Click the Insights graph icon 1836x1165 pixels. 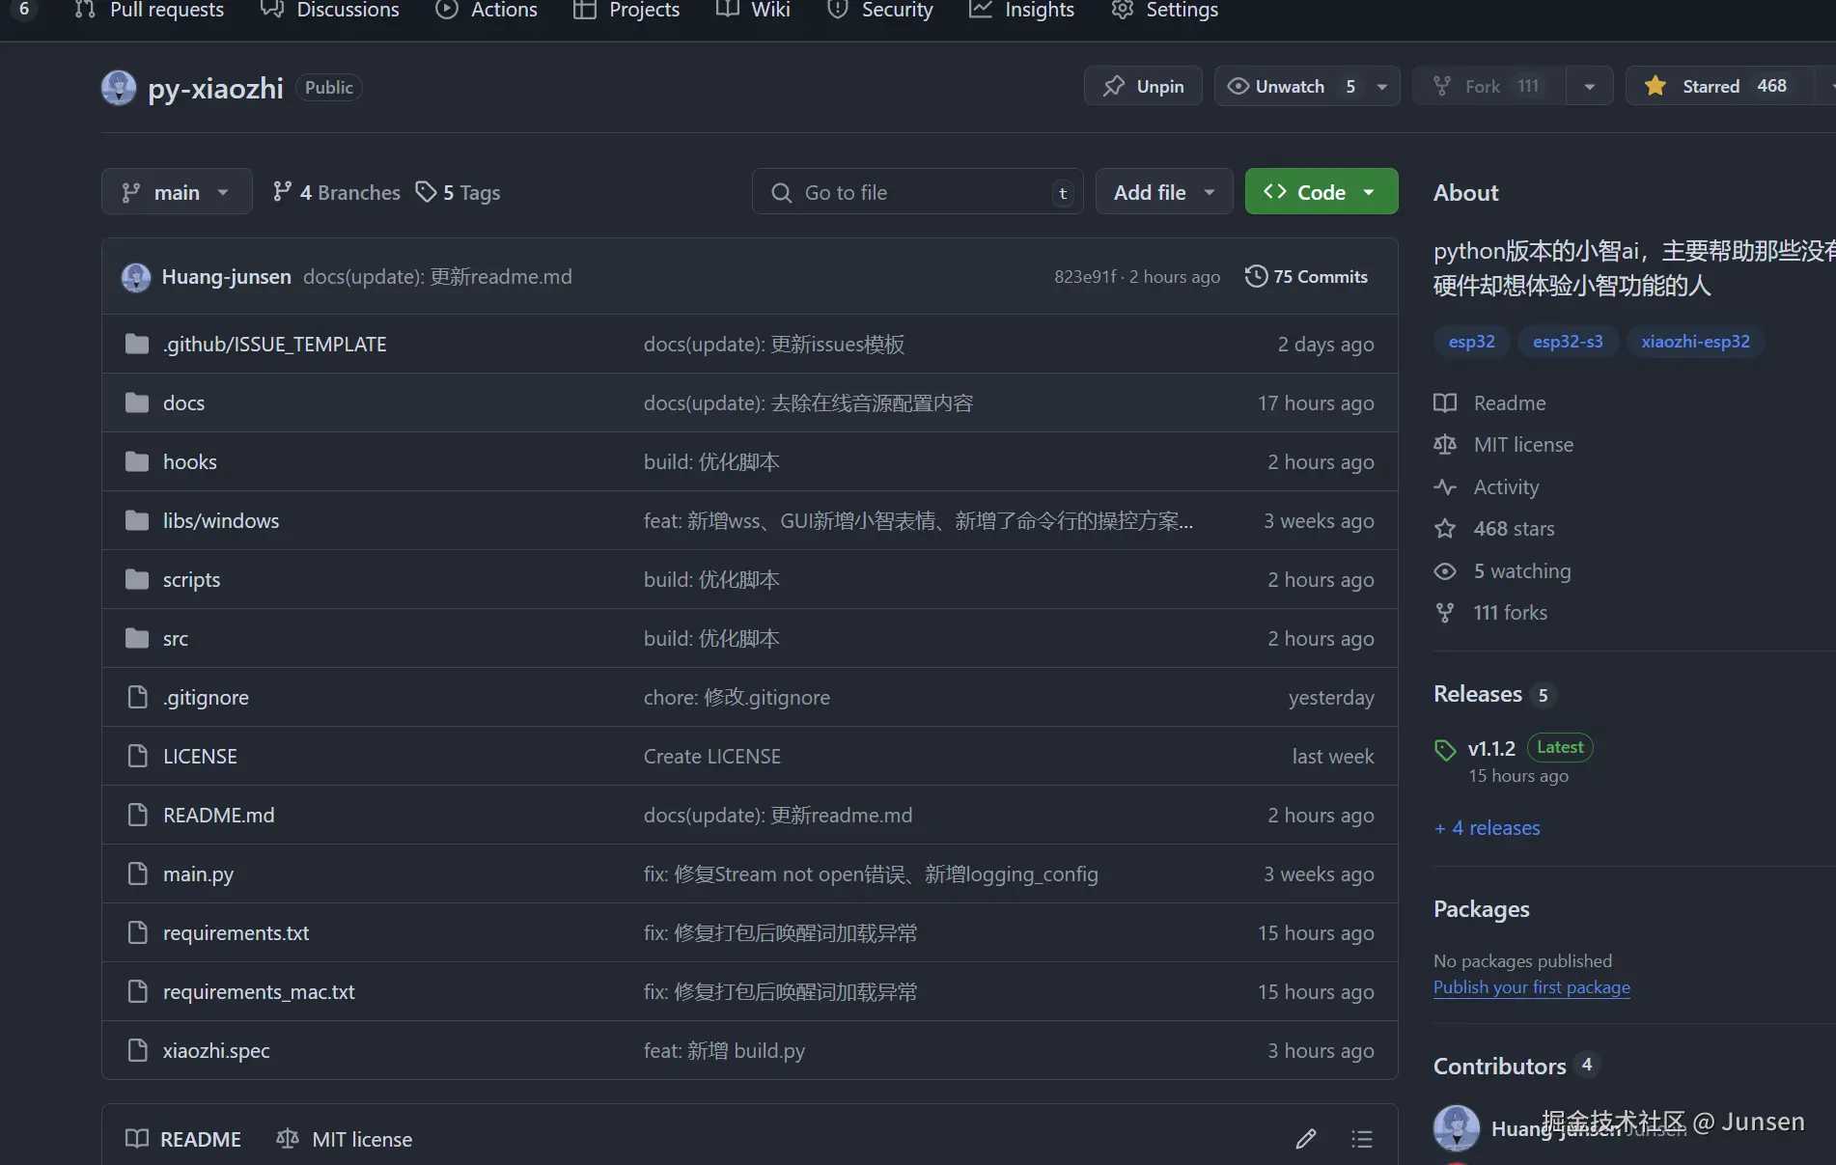click(981, 9)
